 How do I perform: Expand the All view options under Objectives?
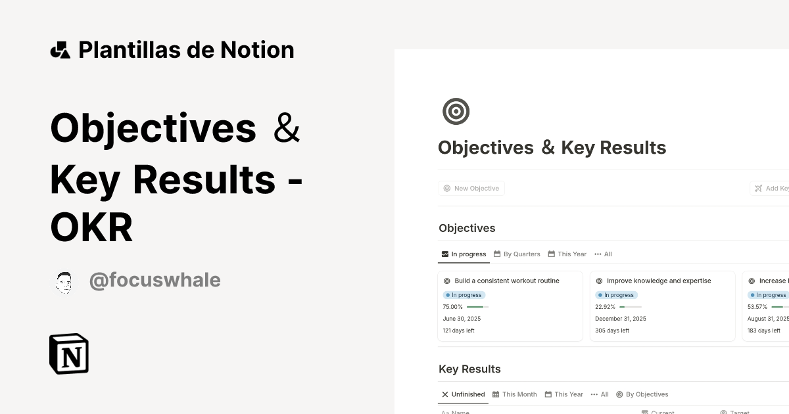603,254
